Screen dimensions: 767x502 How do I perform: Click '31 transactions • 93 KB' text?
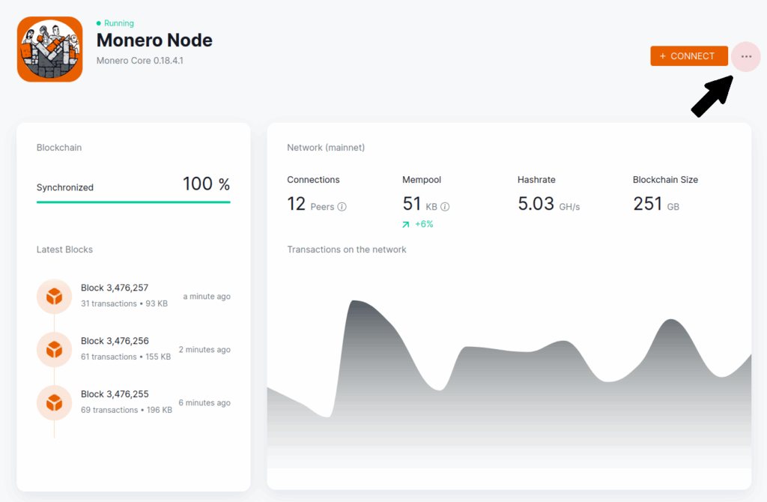click(124, 304)
